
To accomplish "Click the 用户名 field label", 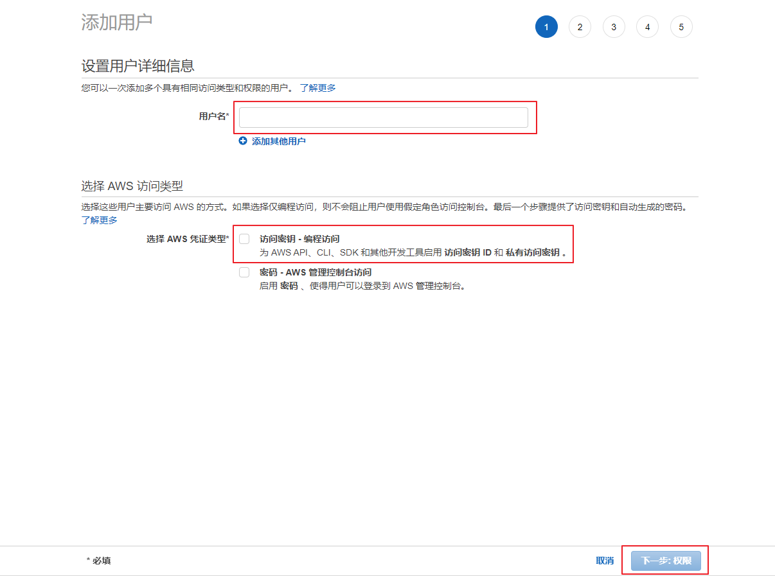I will (213, 116).
